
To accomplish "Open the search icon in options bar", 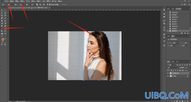I will coord(182,5).
